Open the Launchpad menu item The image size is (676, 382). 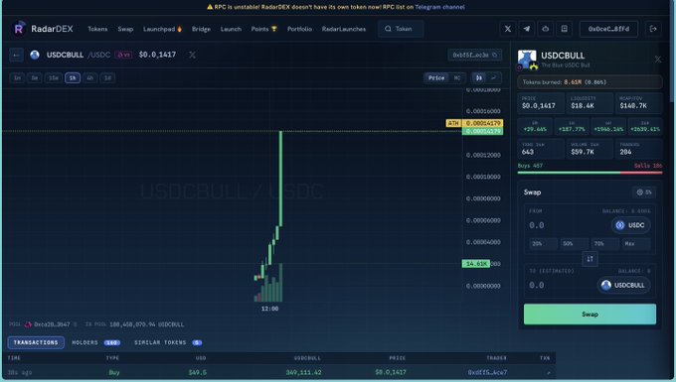[162, 29]
